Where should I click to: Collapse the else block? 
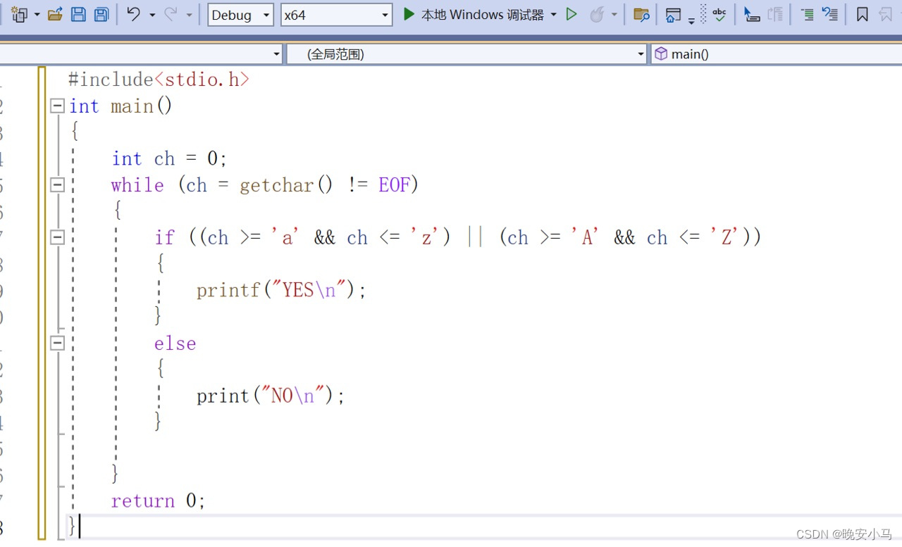(58, 344)
